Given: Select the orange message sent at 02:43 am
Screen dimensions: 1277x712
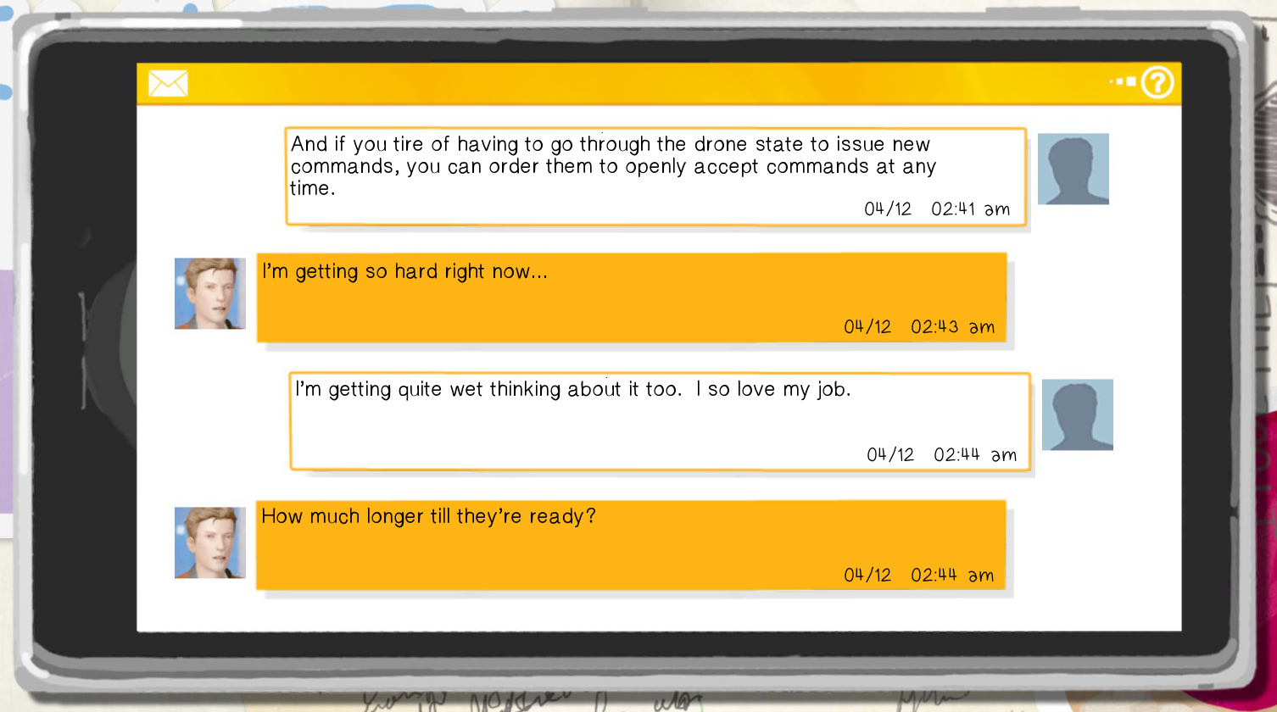Looking at the screenshot, I should pyautogui.click(x=632, y=298).
